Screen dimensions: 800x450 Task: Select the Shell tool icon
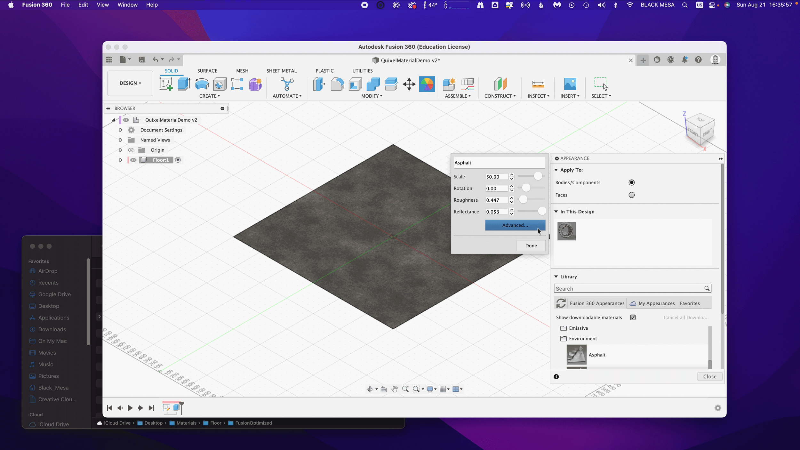pyautogui.click(x=355, y=84)
